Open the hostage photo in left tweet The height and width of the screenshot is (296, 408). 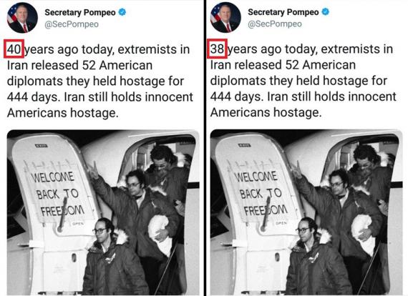(x=103, y=212)
